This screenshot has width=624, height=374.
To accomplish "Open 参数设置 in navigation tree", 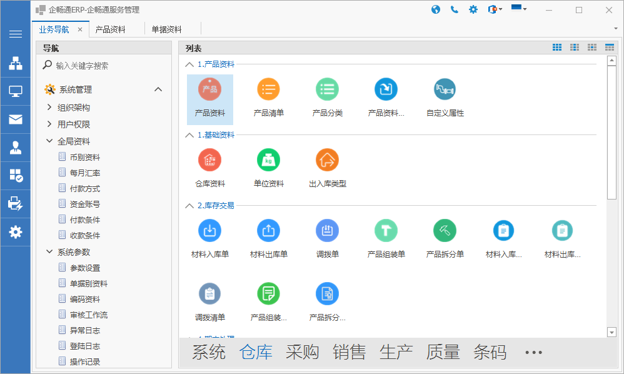I will (85, 268).
